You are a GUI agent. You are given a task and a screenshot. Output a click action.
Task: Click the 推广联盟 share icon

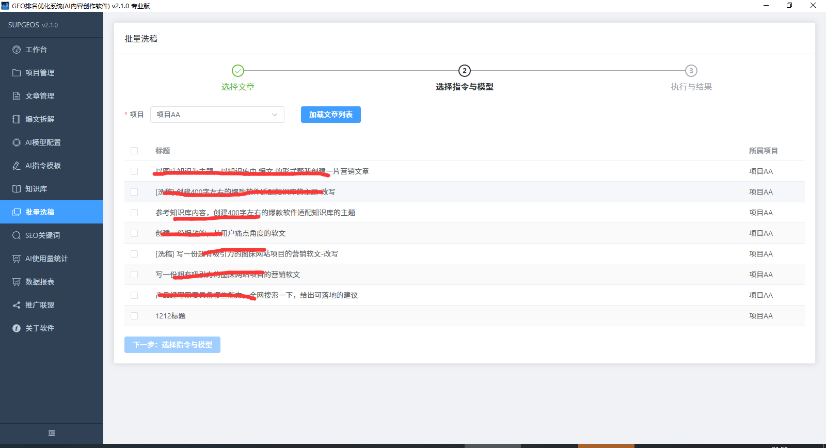click(x=17, y=305)
